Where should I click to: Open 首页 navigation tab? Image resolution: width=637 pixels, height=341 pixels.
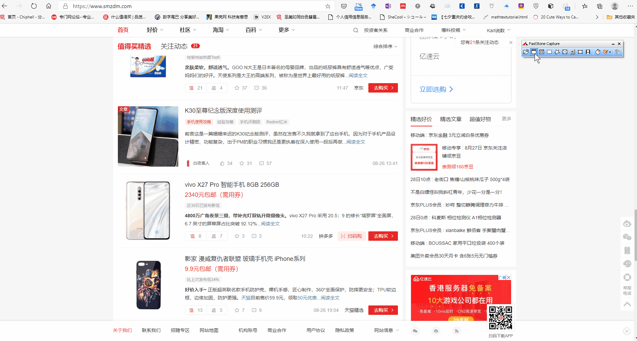click(x=123, y=30)
